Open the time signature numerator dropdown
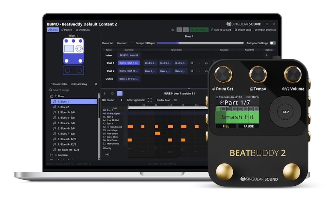 click(150, 98)
